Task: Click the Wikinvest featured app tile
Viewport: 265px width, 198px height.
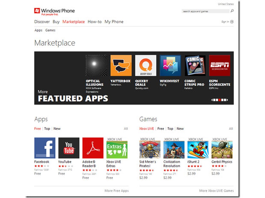Action: [x=170, y=65]
